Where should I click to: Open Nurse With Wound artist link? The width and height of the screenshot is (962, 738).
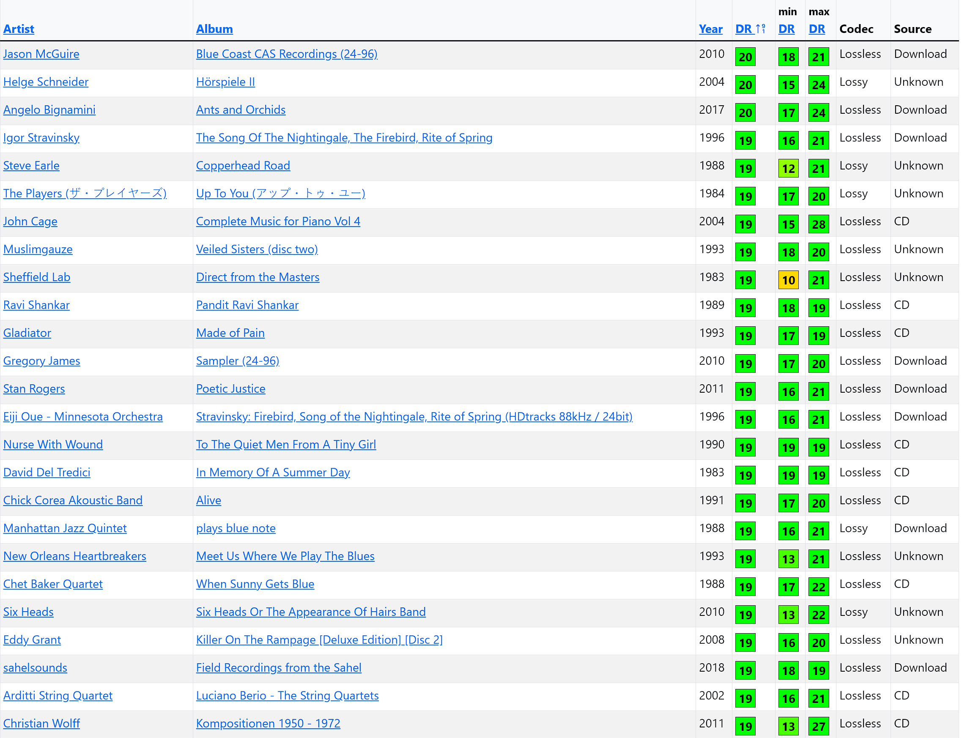pyautogui.click(x=53, y=445)
